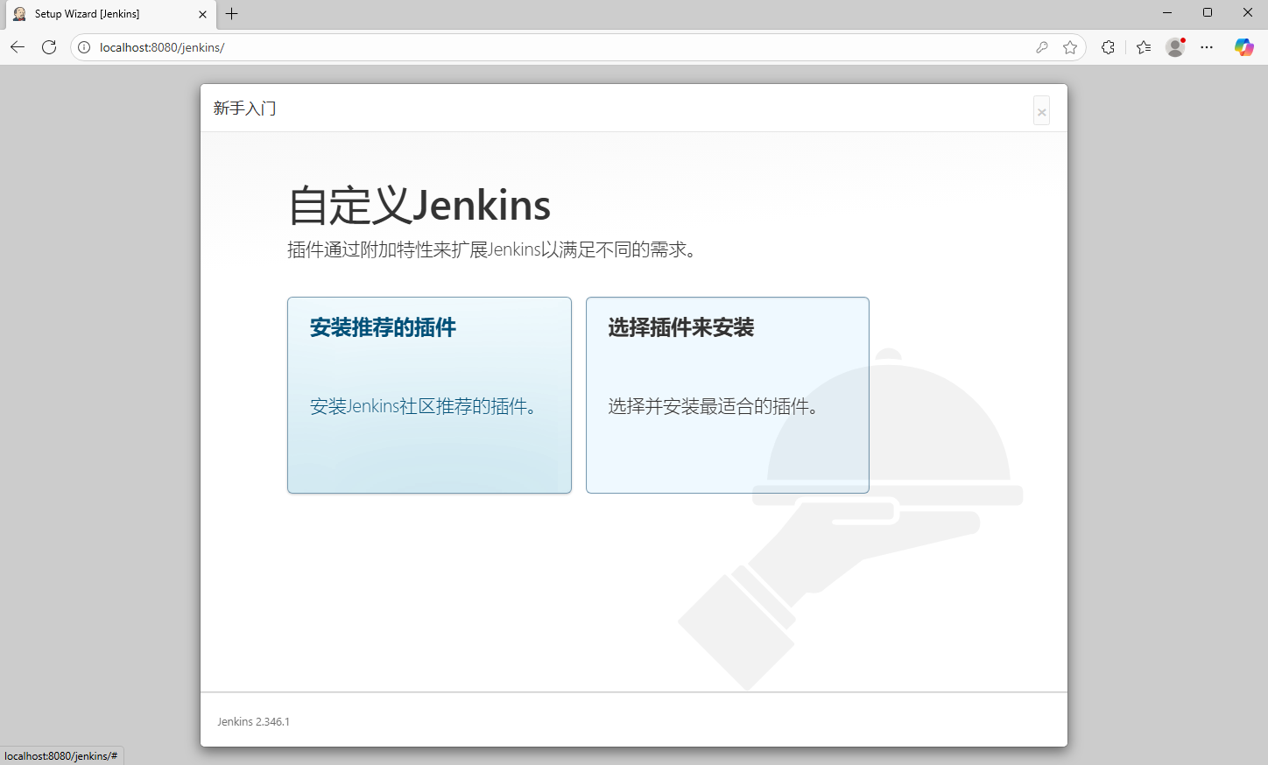This screenshot has width=1268, height=765.
Task: Choose 选择插件来安装 option
Action: [x=728, y=395]
